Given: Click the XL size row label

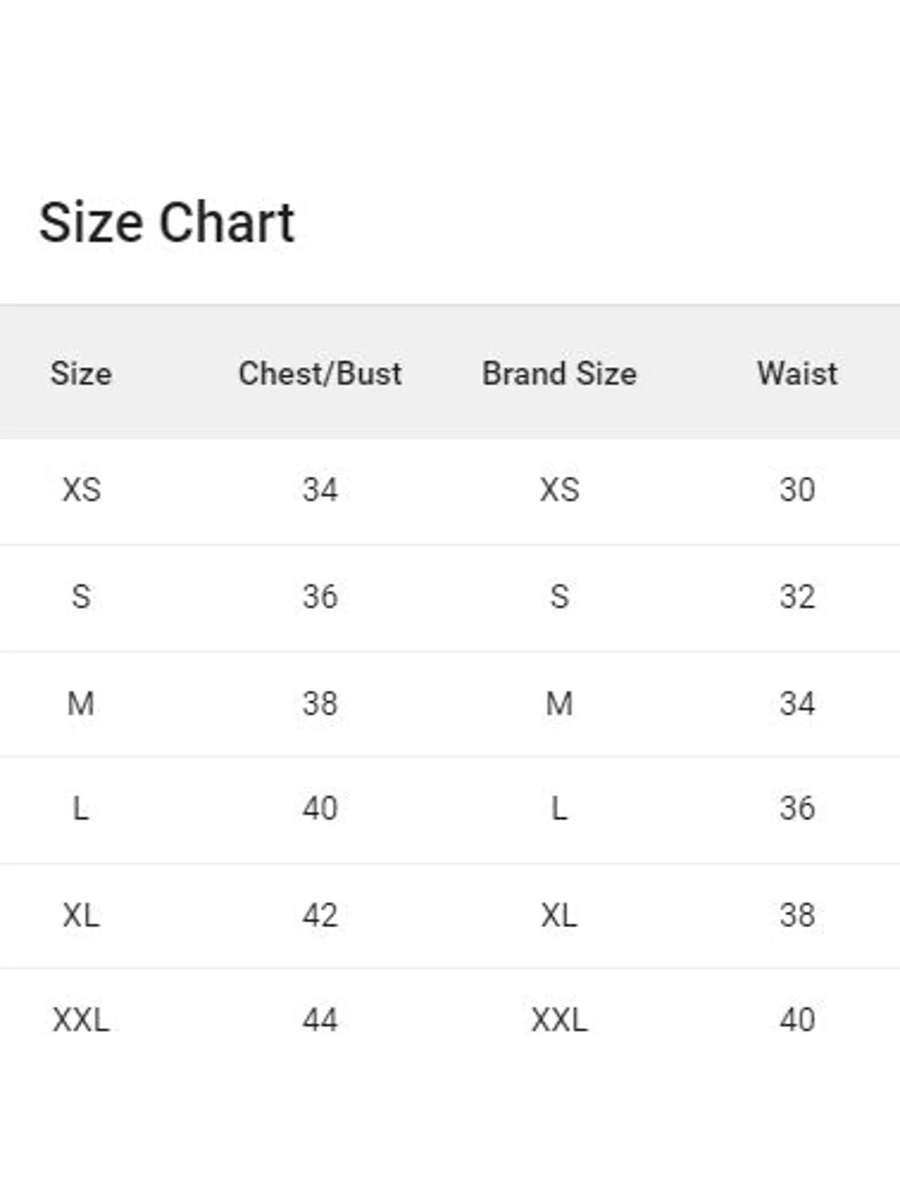Looking at the screenshot, I should tap(81, 916).
